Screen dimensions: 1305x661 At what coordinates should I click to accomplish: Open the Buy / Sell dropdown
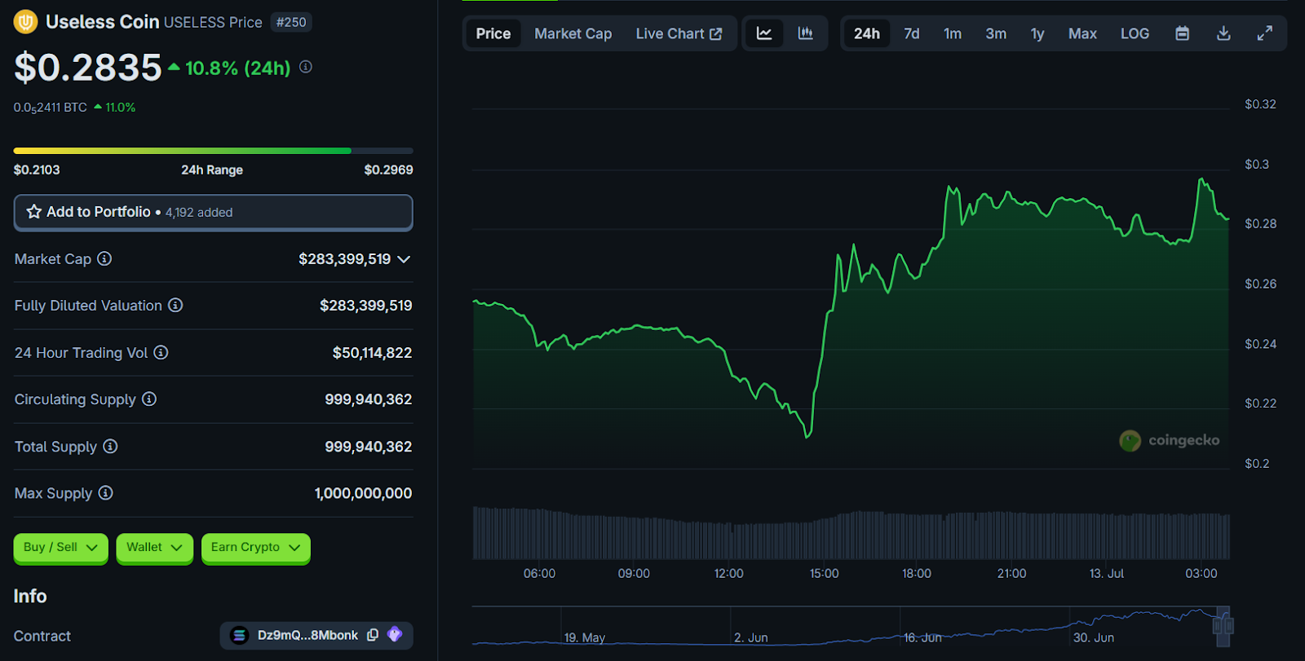(x=60, y=548)
